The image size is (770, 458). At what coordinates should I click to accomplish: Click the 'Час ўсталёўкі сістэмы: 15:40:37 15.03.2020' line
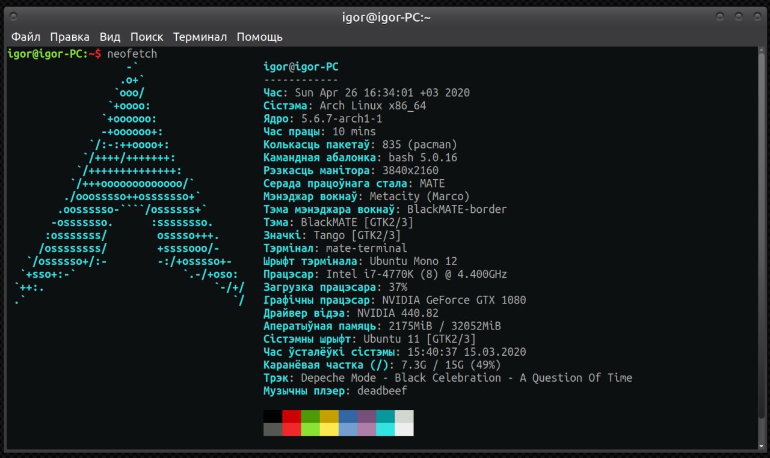point(395,352)
